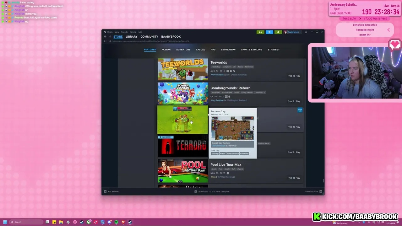
Task: Reload the store page with the refresh icon
Action: click(x=105, y=41)
